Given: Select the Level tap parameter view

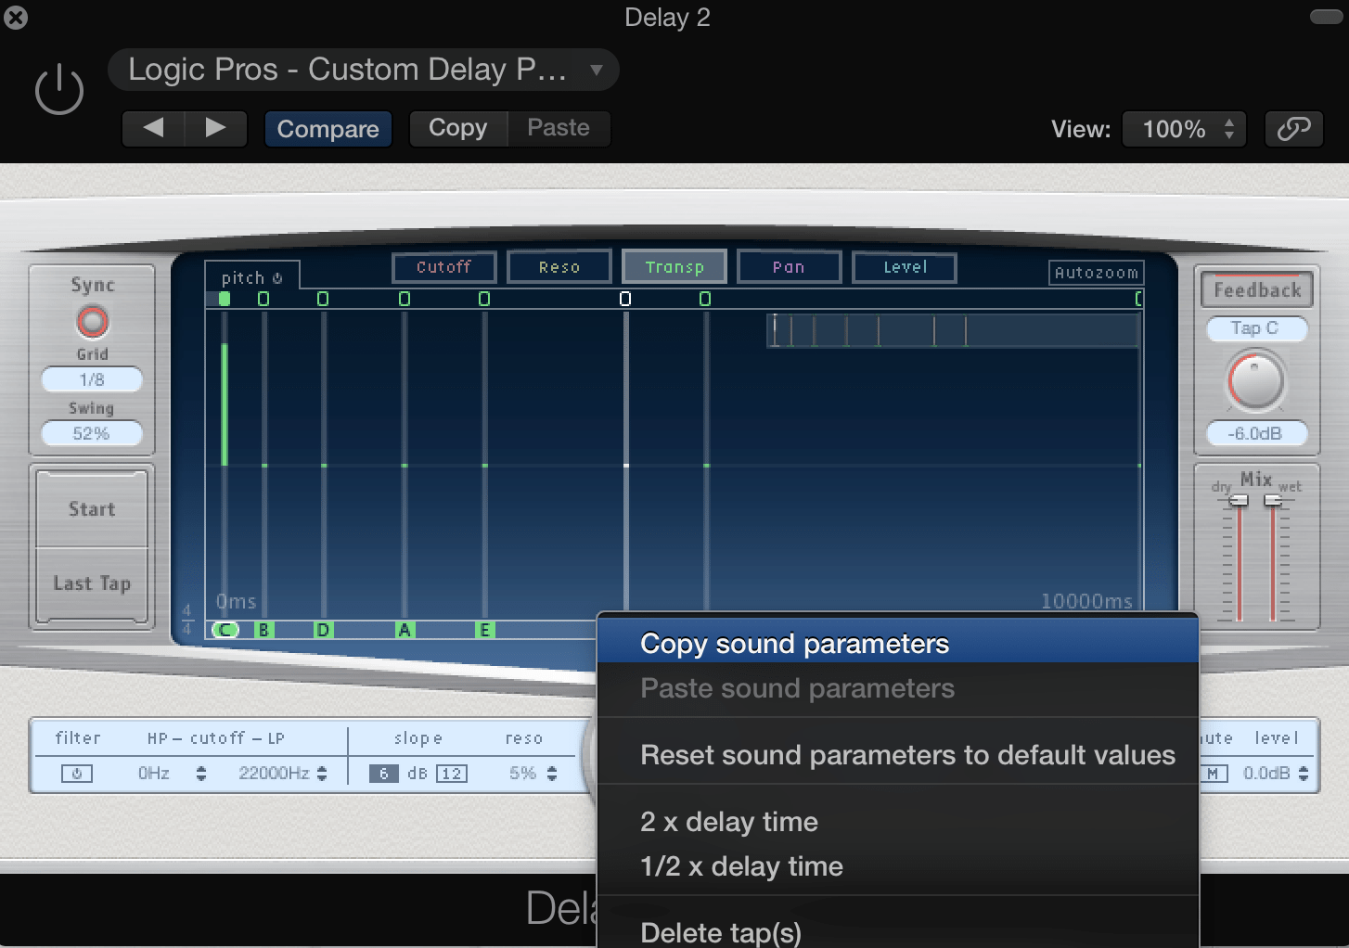Looking at the screenshot, I should click(904, 267).
